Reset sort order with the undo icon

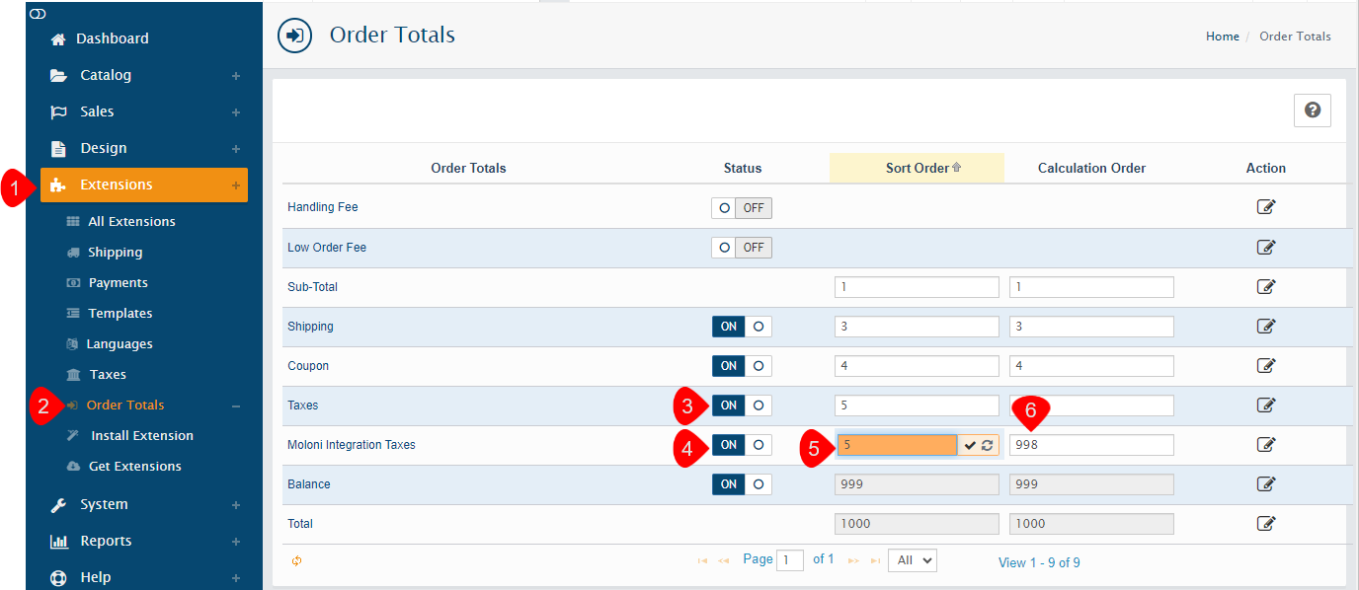coord(987,445)
